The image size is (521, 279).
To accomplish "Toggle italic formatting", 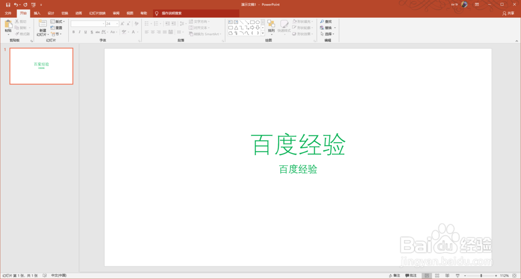I will tap(79, 32).
